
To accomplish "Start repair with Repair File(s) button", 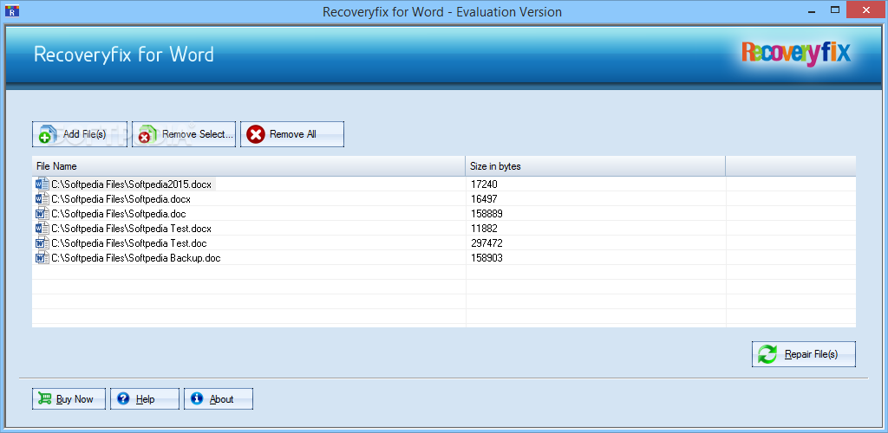I will click(804, 354).
